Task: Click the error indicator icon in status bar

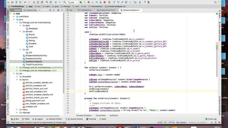Action: 219,122
